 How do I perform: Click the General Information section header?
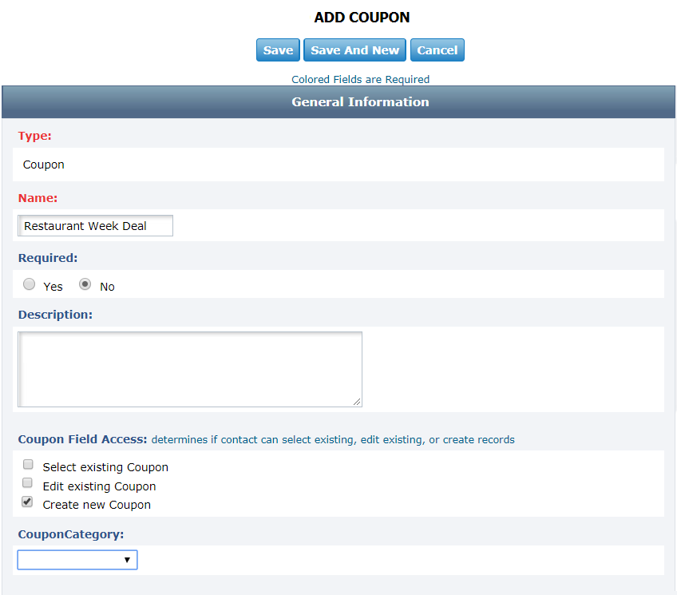pos(338,102)
